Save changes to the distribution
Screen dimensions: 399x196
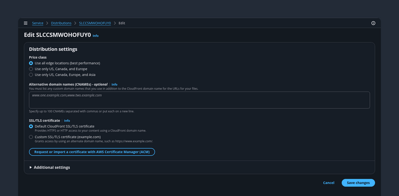[358, 183]
